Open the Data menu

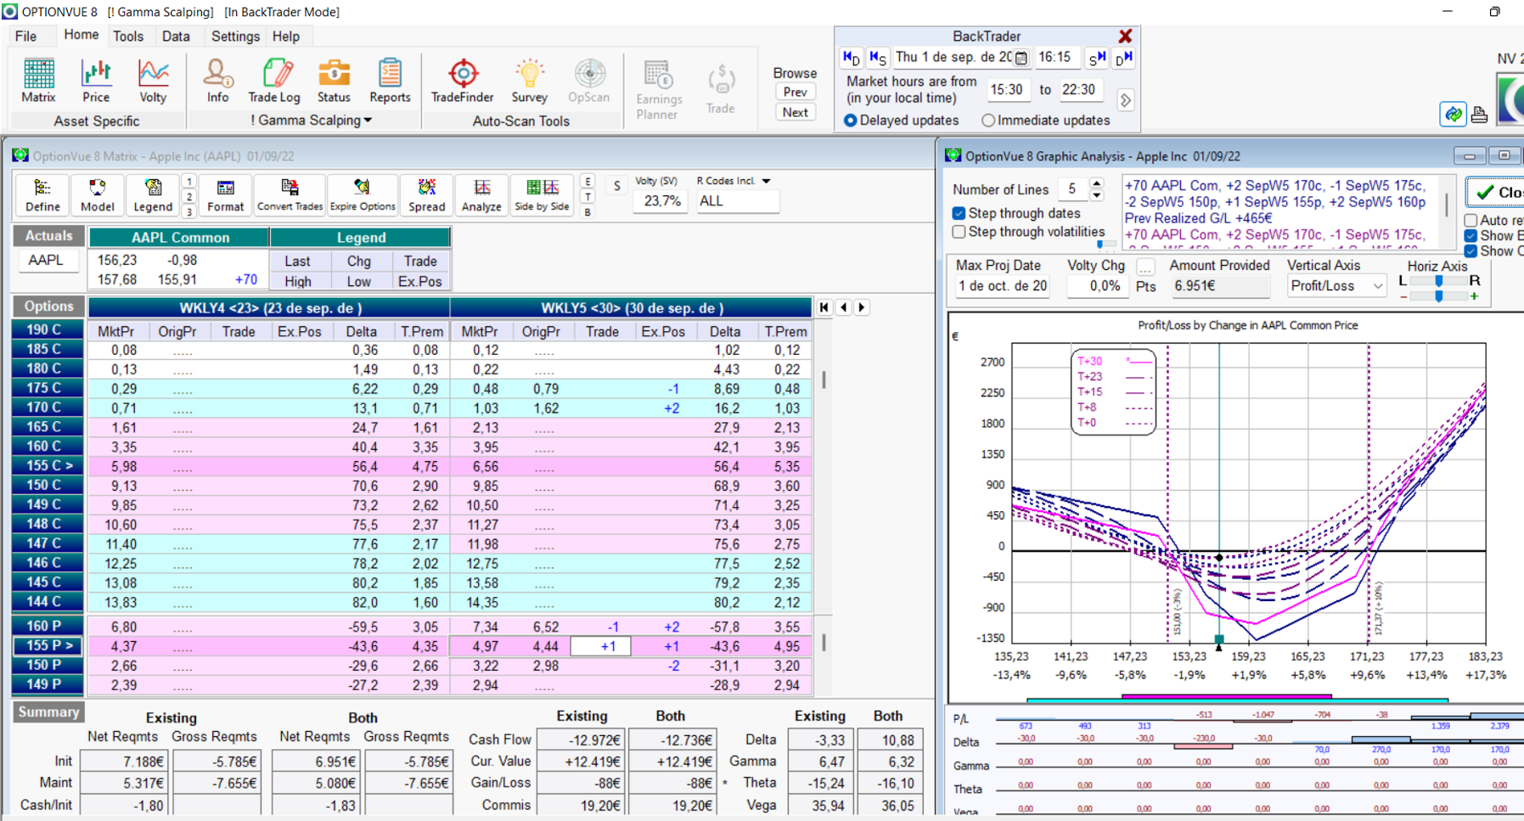point(176,37)
